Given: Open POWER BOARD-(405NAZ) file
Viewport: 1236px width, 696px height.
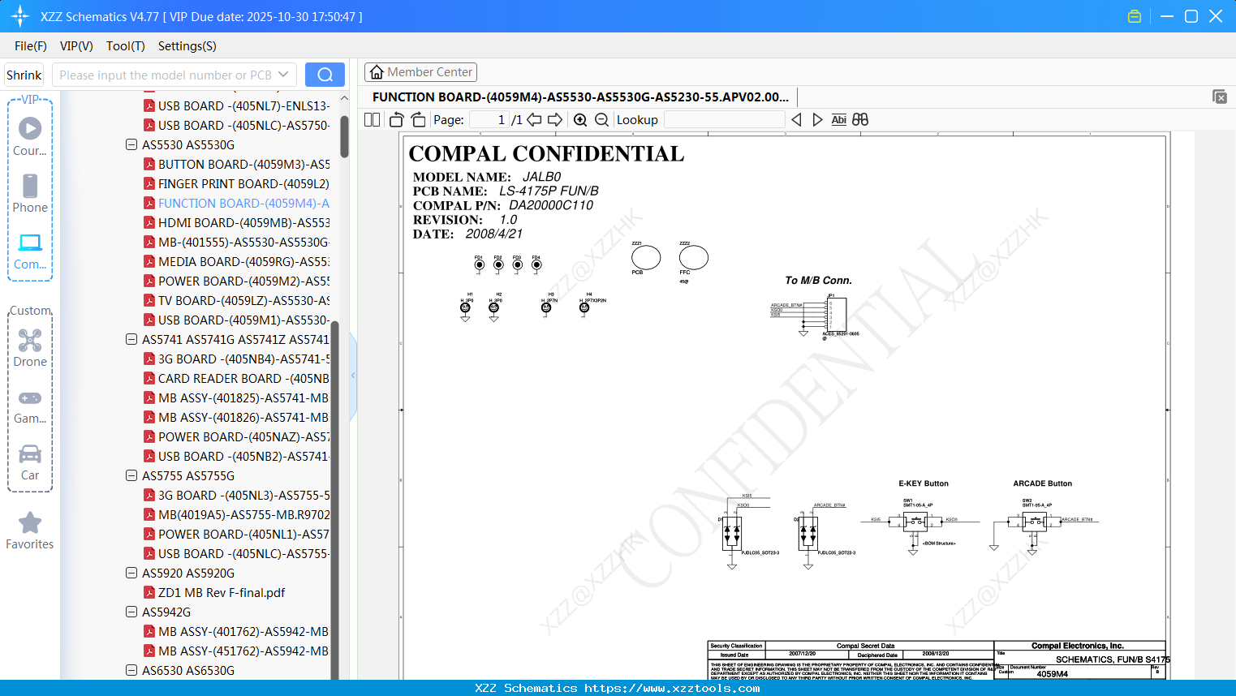Looking at the screenshot, I should [237, 437].
